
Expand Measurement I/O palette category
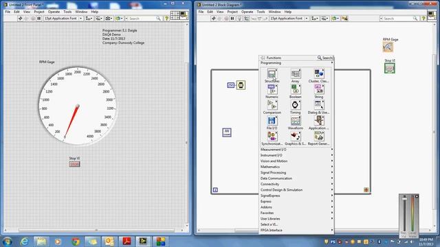pyautogui.click(x=296, y=150)
